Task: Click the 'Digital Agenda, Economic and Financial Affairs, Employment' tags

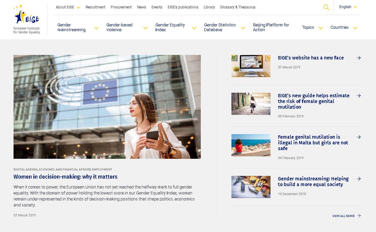Action: 63,170
